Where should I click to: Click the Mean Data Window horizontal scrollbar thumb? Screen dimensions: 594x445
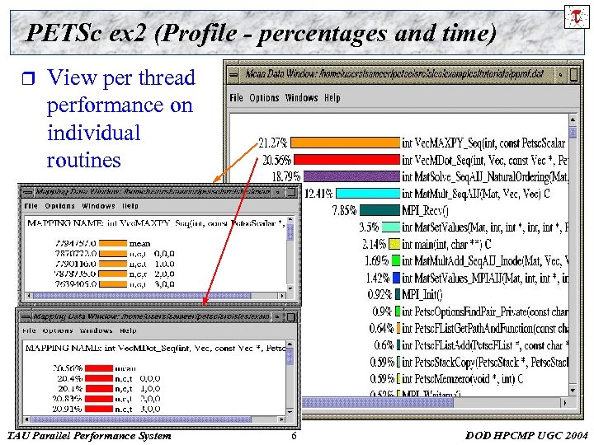pos(378,403)
